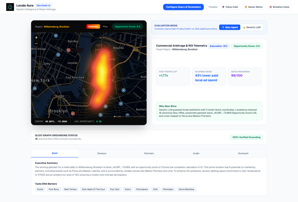Image resolution: width=298 pixels, height=202 pixels.
Task: Click the 23rd Street subway station marker
Action: pyautogui.click(x=56, y=36)
